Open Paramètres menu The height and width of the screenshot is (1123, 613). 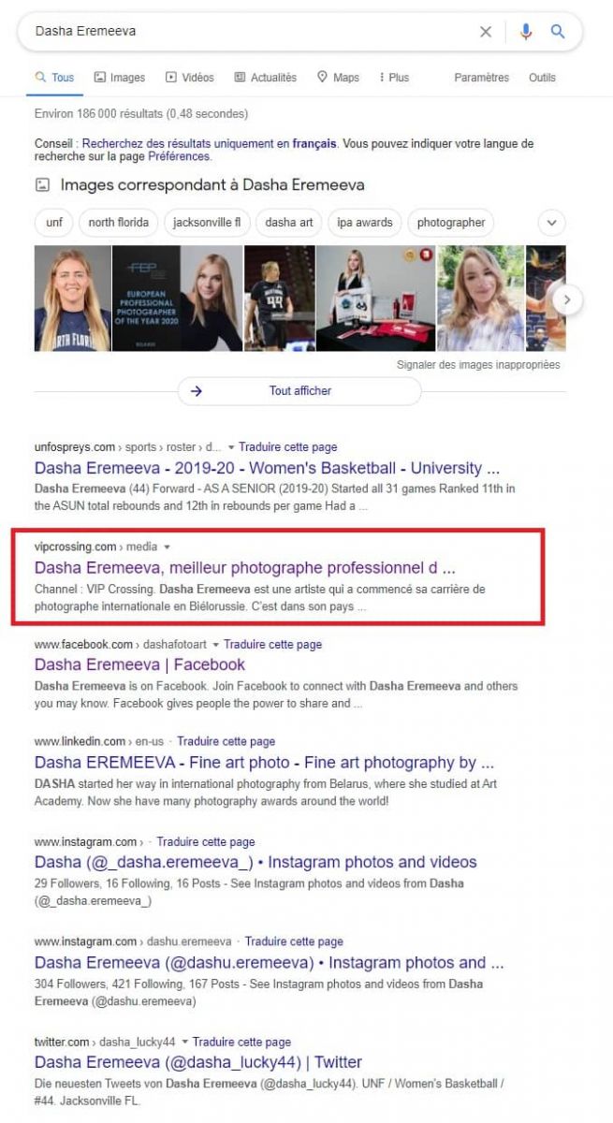[481, 78]
